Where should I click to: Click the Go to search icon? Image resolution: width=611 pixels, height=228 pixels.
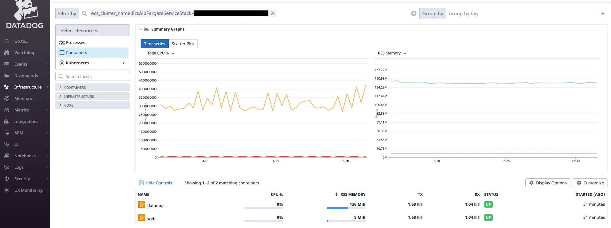point(7,41)
